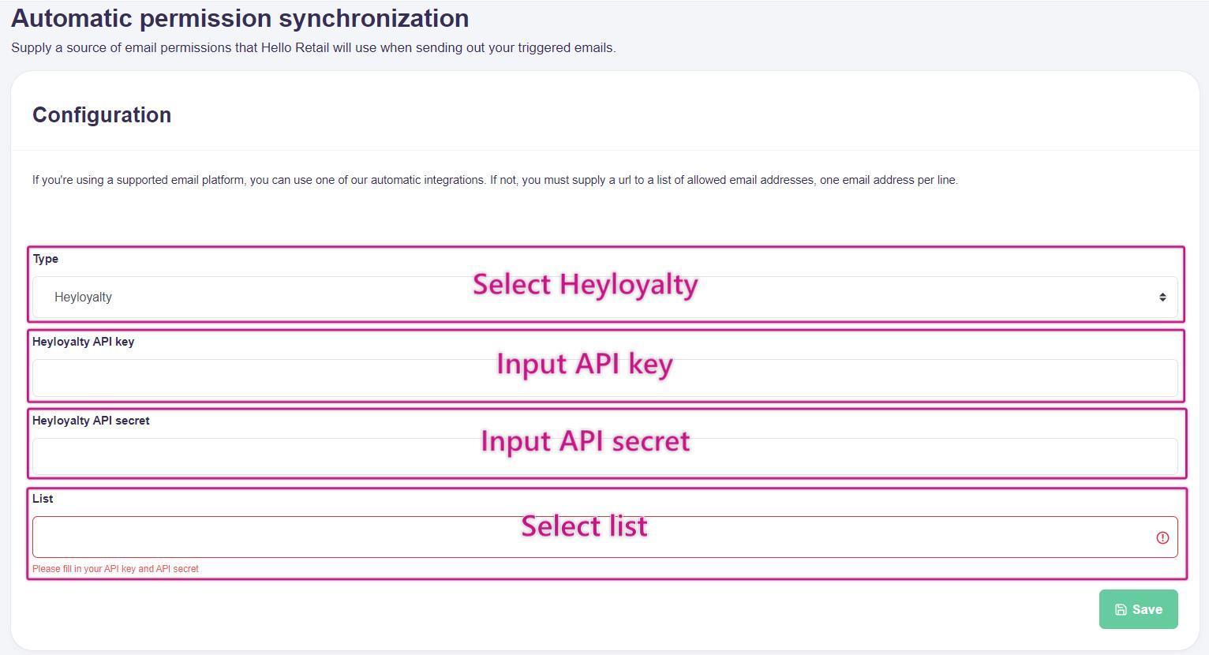Click the red "Please fill in" error message
The height and width of the screenshot is (655, 1209).
[115, 569]
